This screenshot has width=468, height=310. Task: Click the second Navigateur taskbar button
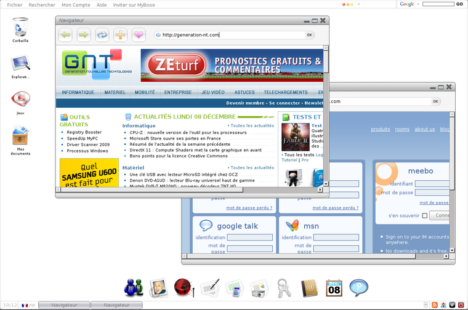117,305
